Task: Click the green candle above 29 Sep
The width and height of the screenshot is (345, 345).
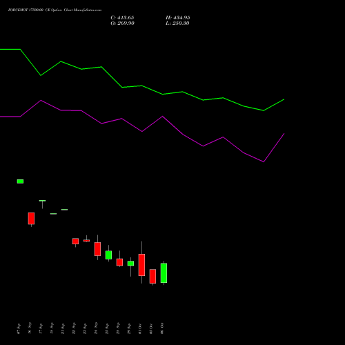Action: tap(130, 264)
